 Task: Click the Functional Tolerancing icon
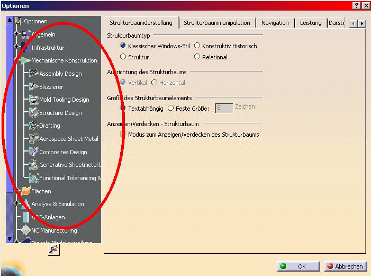click(33, 178)
